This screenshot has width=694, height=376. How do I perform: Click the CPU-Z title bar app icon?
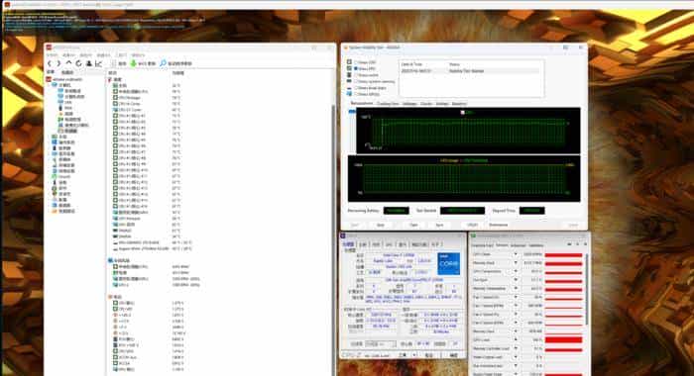click(x=343, y=235)
